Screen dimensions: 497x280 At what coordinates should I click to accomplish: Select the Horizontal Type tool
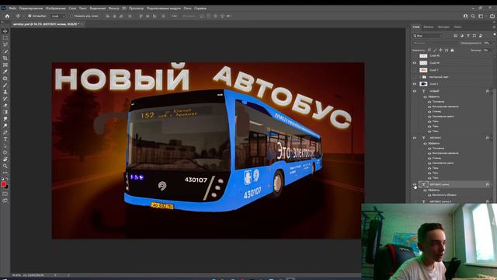click(5, 138)
